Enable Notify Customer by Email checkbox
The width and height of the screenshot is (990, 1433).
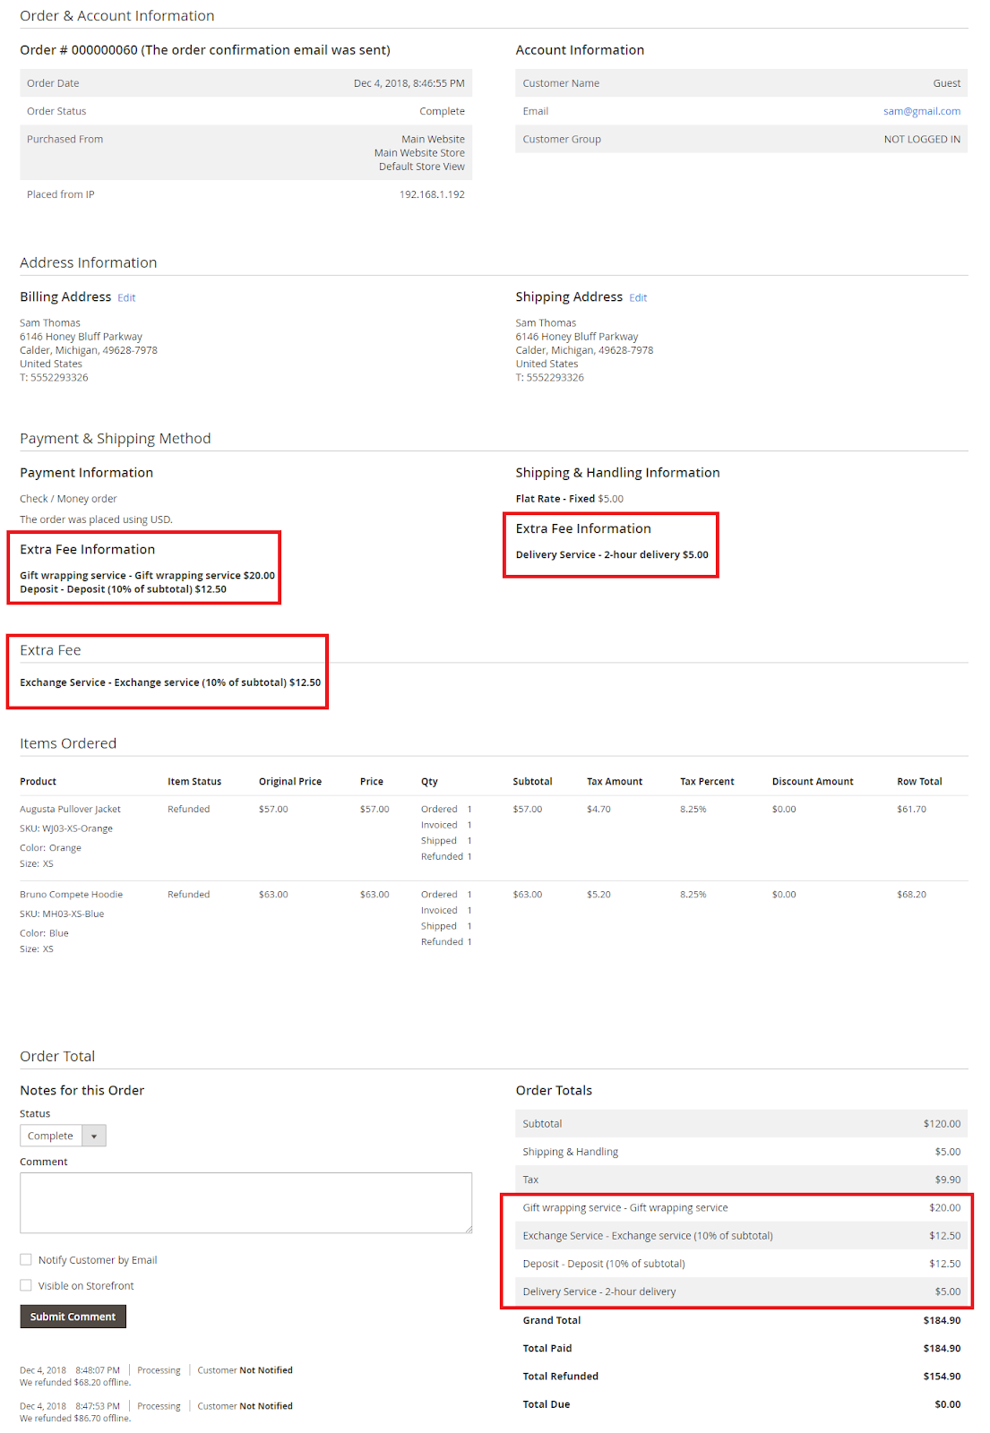tap(26, 1259)
